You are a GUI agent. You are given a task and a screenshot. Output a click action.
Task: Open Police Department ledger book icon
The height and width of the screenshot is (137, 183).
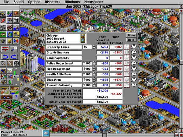[x=127, y=63]
